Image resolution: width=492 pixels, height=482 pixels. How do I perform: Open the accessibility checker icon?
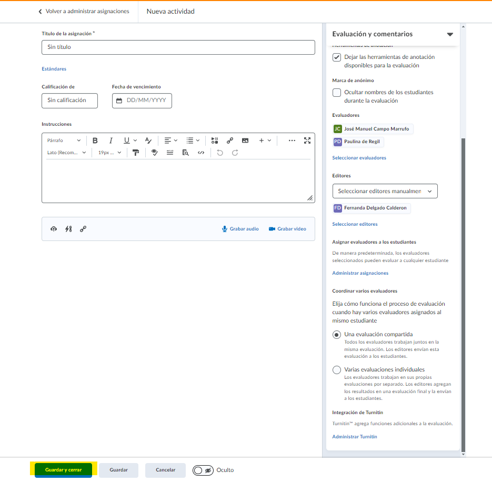[x=154, y=153]
